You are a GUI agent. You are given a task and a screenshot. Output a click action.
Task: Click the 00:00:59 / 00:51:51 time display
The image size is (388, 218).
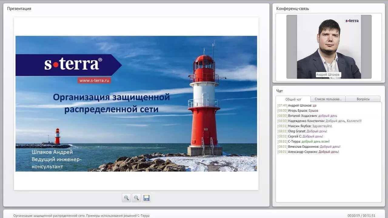pyautogui.click(x=361, y=216)
